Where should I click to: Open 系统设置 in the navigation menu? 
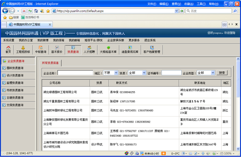[x=9, y=40]
